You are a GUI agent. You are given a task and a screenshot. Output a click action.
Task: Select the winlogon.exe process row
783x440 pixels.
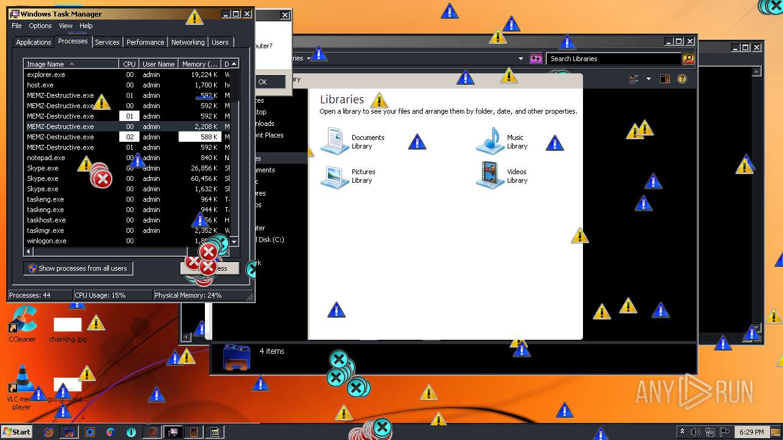[x=127, y=241]
